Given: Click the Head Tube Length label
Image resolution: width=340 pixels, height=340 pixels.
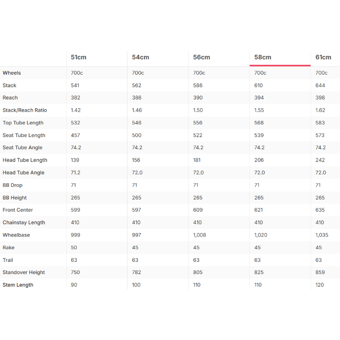Looking at the screenshot, I should [x=25, y=160].
